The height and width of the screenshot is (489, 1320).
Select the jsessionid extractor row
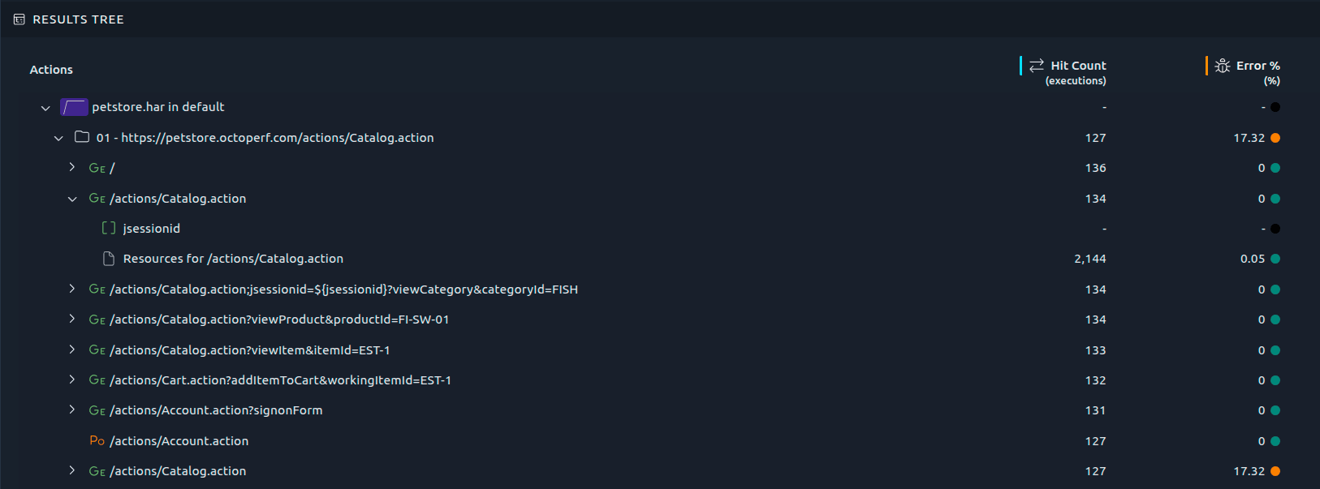pos(152,229)
